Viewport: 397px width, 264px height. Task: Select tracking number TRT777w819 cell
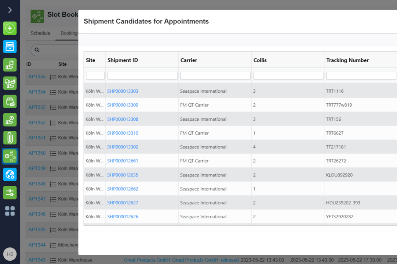339,105
